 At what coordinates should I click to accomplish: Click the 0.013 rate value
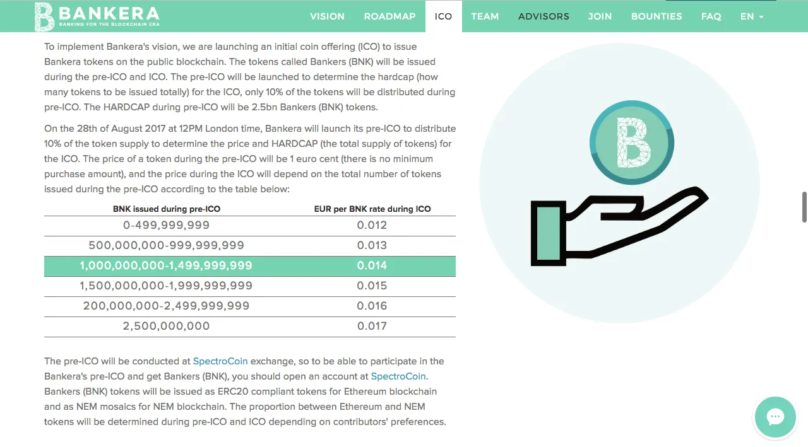click(x=372, y=245)
